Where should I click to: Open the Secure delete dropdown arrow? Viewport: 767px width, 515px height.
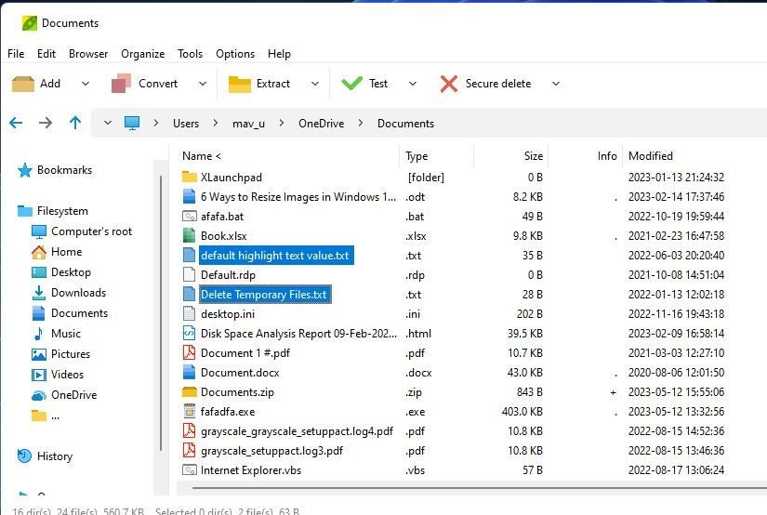[556, 84]
